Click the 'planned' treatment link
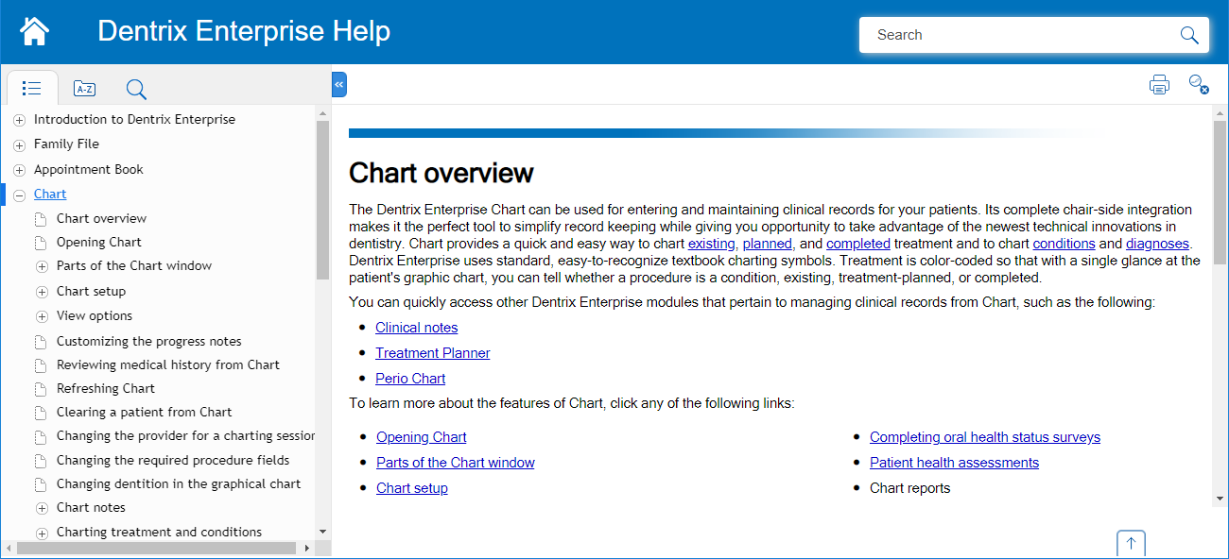This screenshot has width=1229, height=559. [x=767, y=244]
